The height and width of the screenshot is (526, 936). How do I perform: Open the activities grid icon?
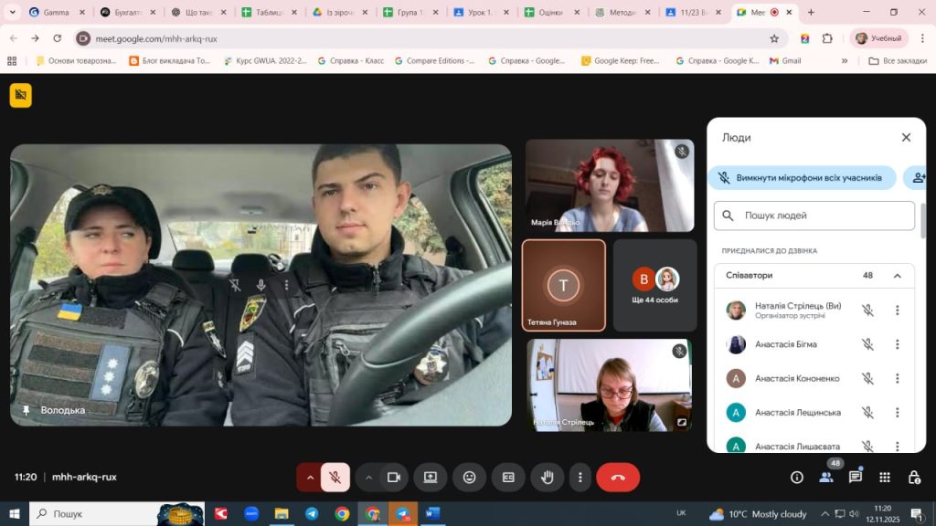pos(885,477)
